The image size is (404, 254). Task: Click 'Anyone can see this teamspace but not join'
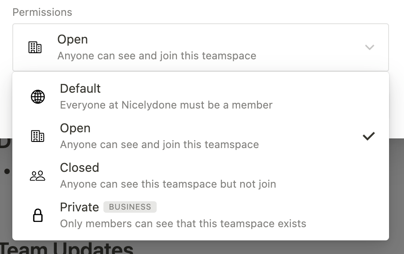[x=168, y=184]
